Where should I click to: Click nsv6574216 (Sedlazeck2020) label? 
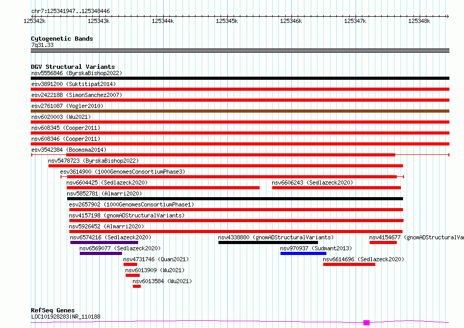[x=111, y=237]
